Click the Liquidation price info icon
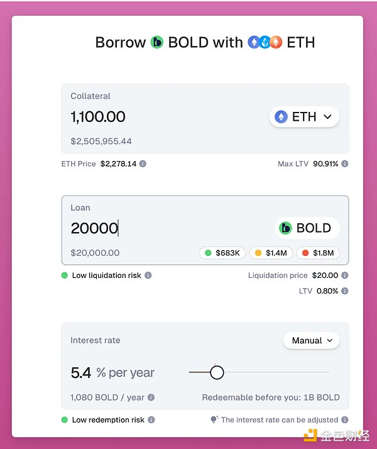This screenshot has width=377, height=449. [344, 275]
